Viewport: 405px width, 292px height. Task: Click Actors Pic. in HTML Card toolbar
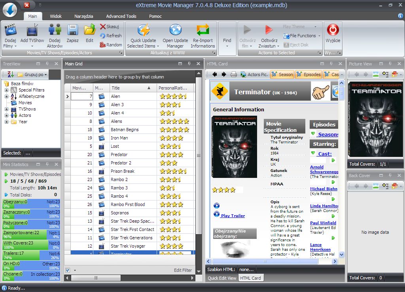[254, 74]
